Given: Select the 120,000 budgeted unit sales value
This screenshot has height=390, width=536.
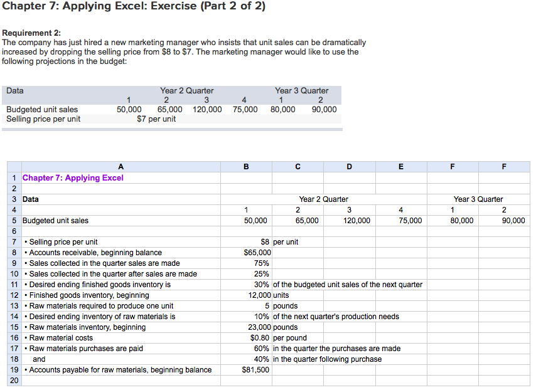Looking at the screenshot, I should (x=349, y=220).
